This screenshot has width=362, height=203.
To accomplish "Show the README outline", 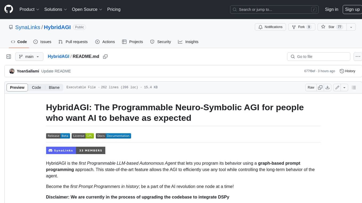I will click(x=354, y=87).
